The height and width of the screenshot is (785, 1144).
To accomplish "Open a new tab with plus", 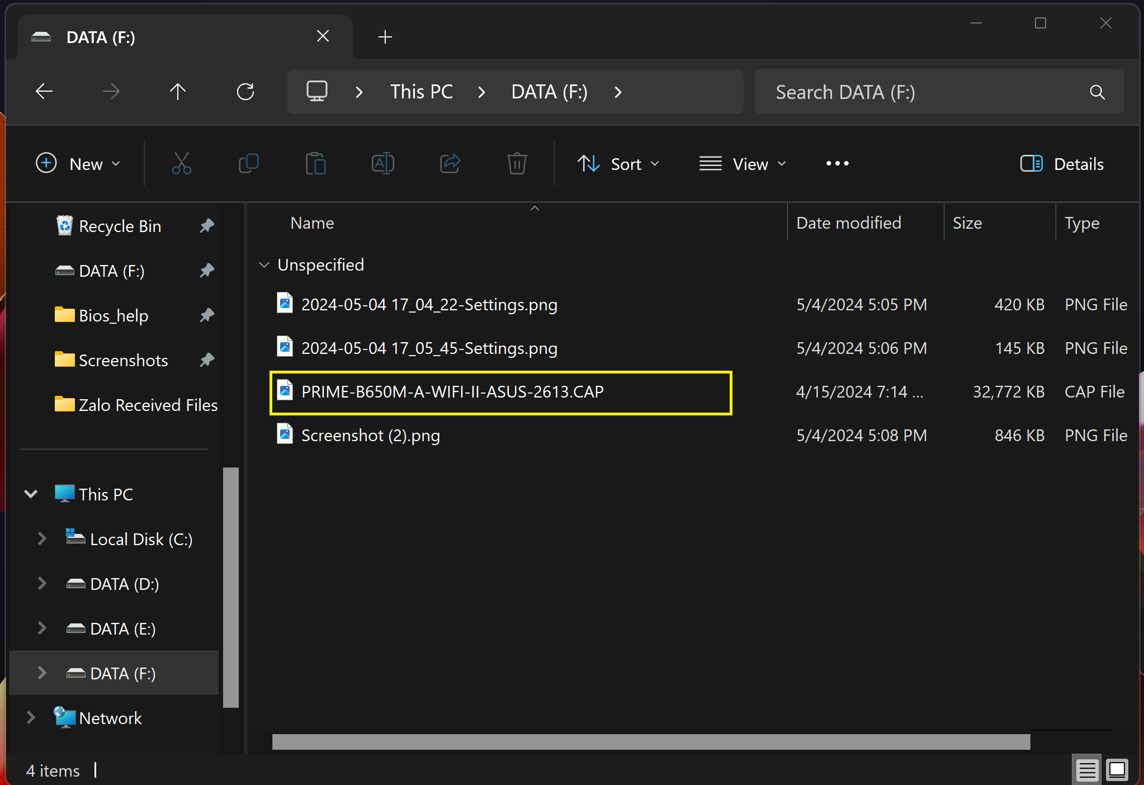I will 385,37.
